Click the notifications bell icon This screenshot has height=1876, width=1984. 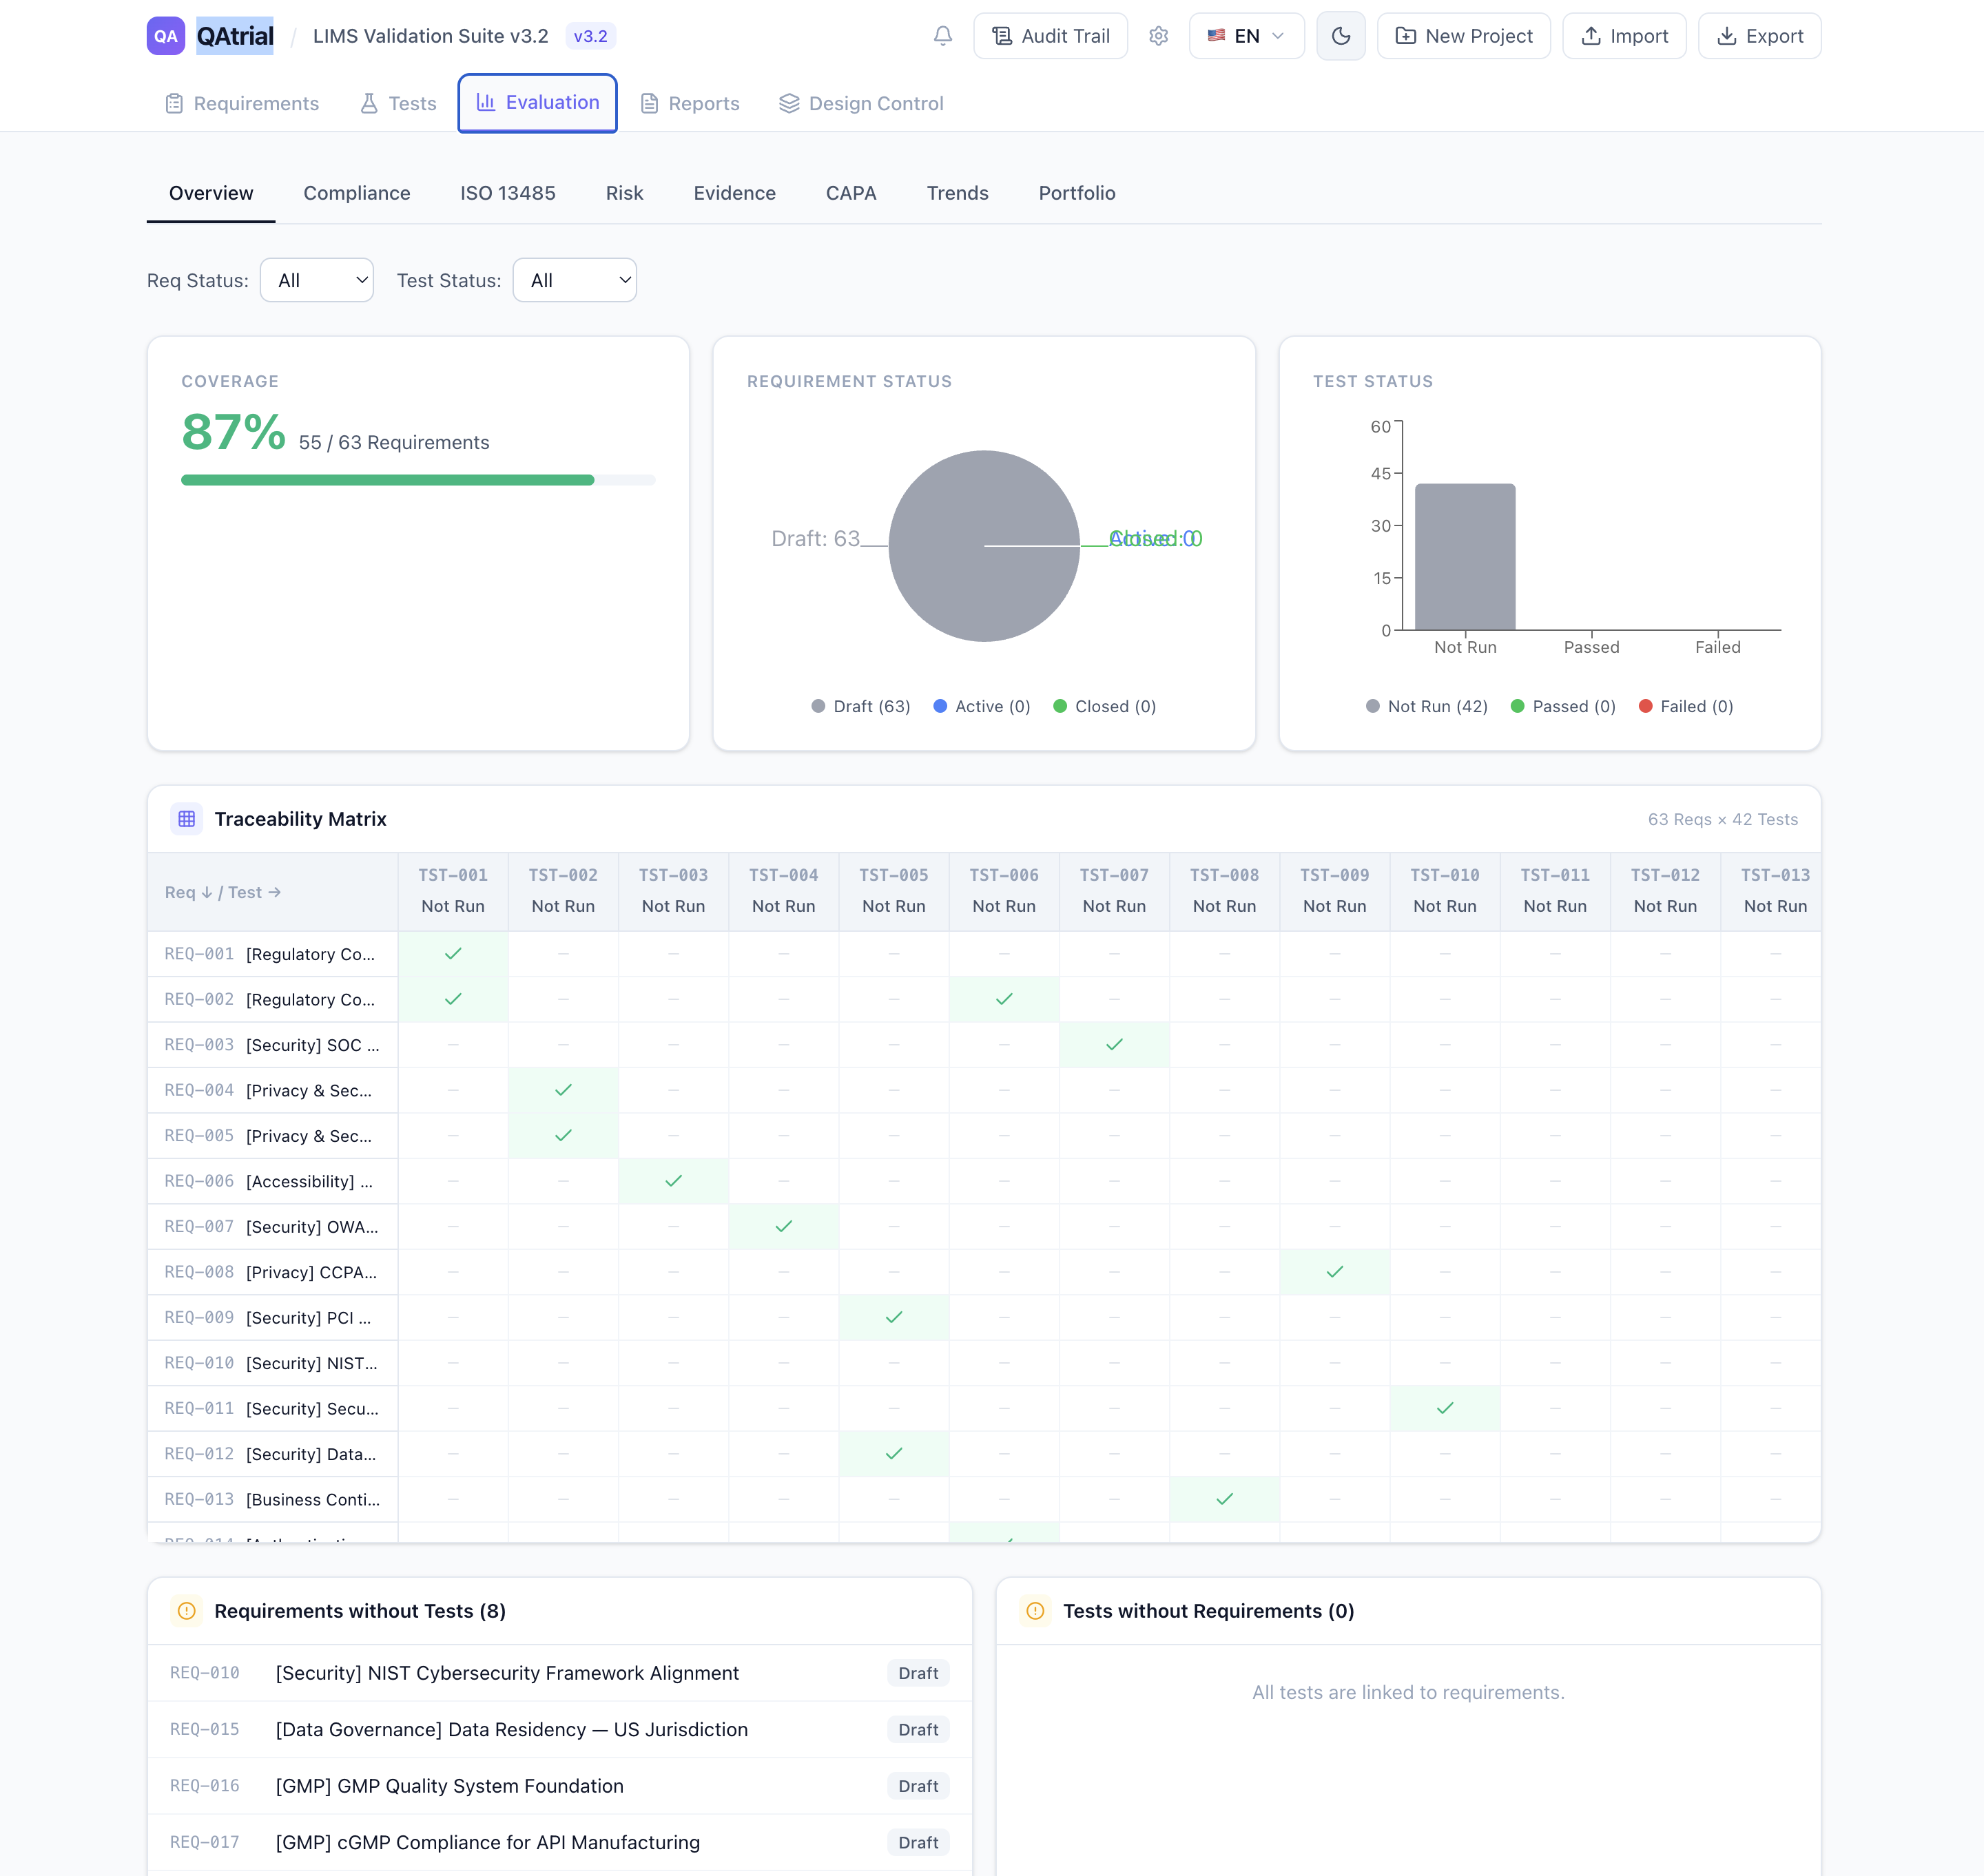(x=942, y=36)
